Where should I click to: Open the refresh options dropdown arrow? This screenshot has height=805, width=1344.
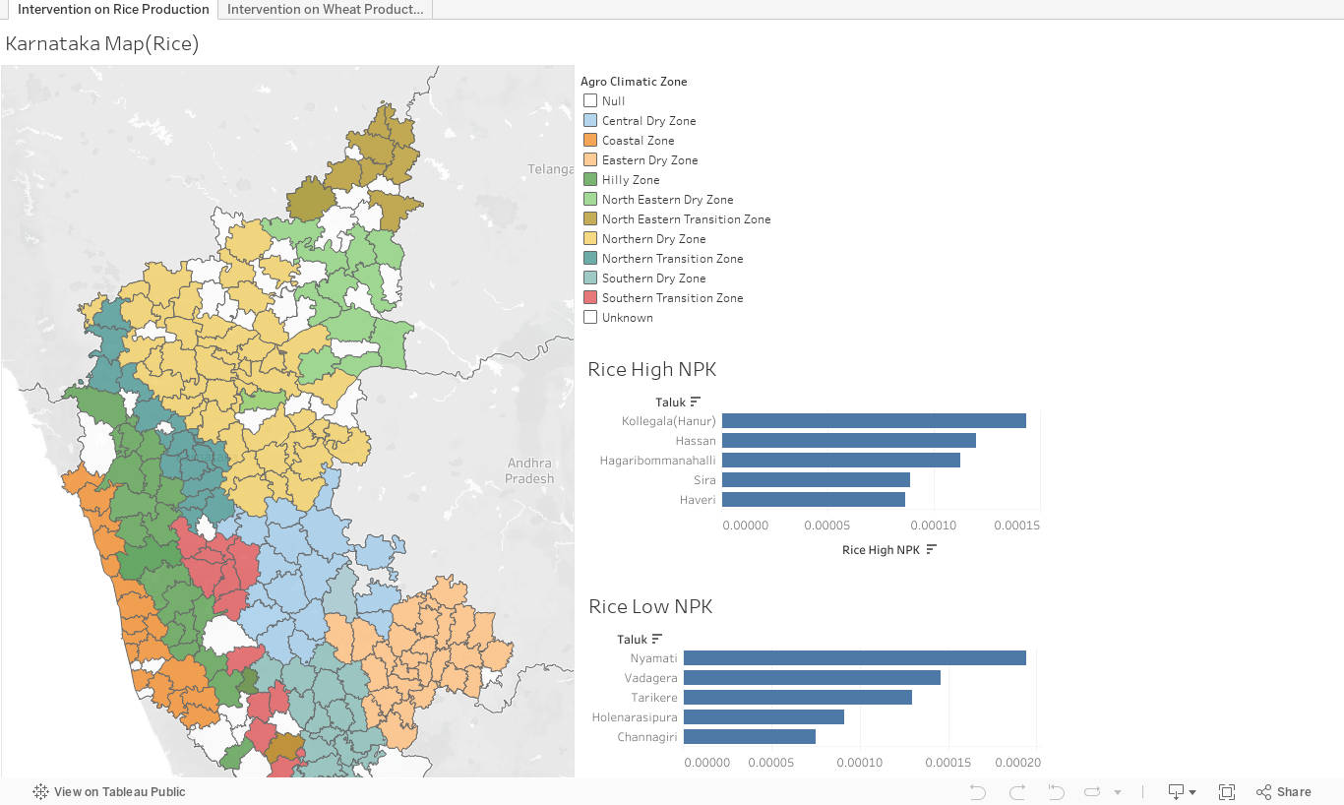point(1118,792)
